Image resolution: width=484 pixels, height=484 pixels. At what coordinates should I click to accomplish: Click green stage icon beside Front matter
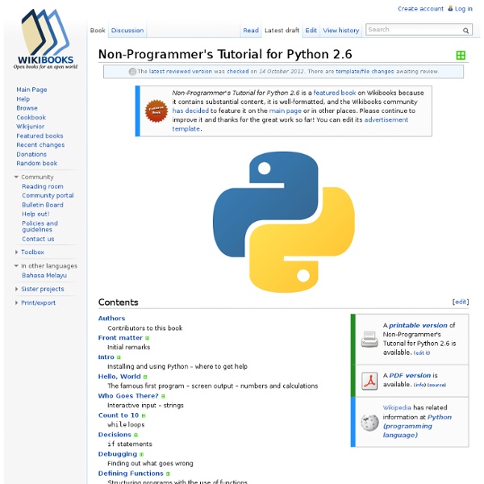tap(148, 338)
